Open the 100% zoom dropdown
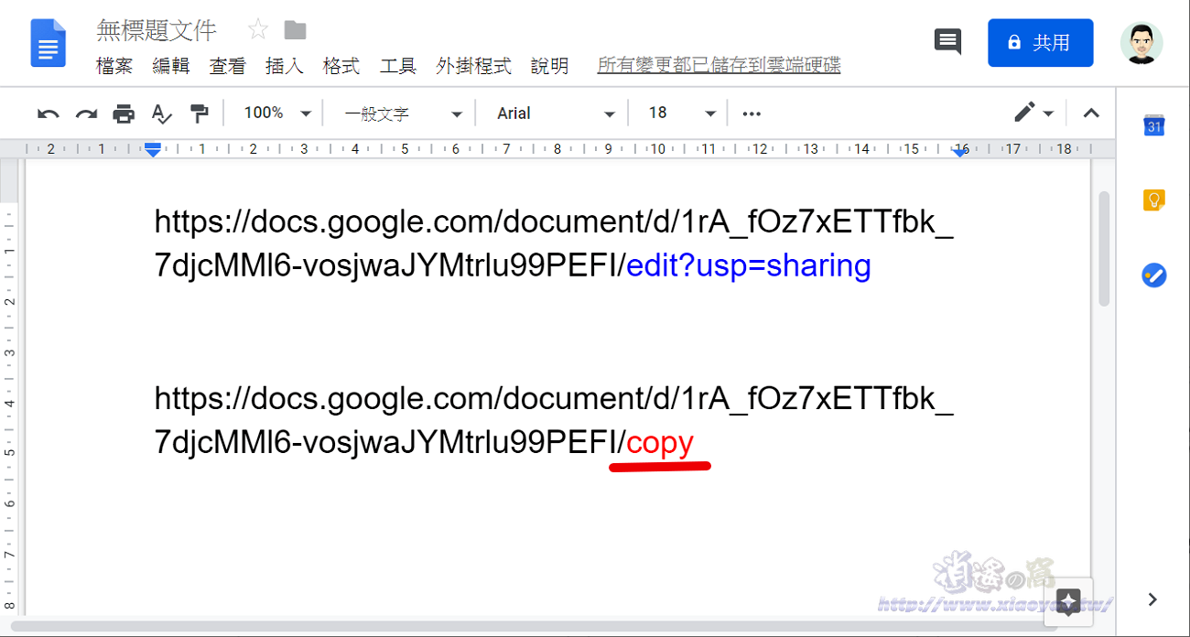The height and width of the screenshot is (637, 1190). (277, 113)
